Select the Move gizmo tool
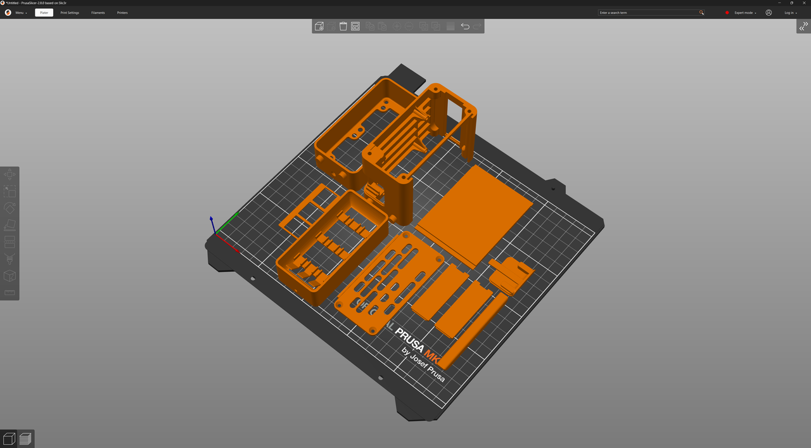The width and height of the screenshot is (811, 448). pyautogui.click(x=10, y=175)
